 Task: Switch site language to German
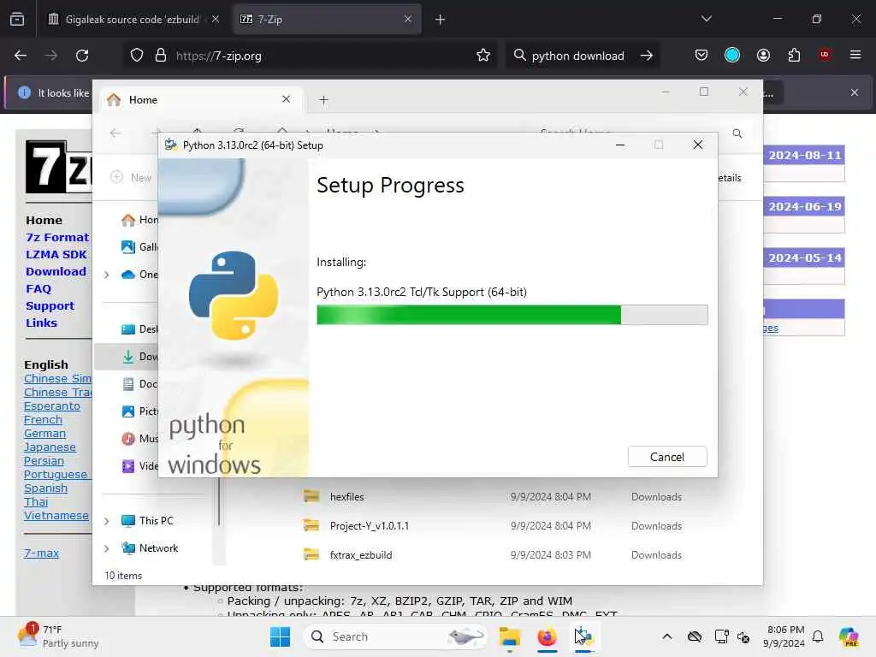(x=44, y=434)
